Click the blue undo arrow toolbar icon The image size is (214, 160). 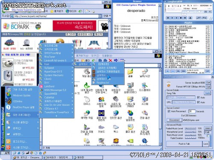pos(116,60)
